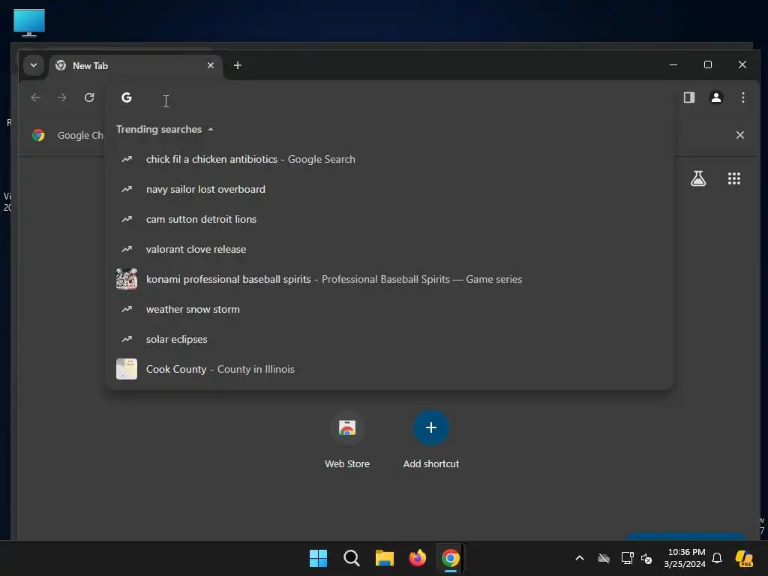Click trending arrow beside 'valorant clove release'

click(x=126, y=249)
